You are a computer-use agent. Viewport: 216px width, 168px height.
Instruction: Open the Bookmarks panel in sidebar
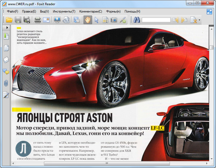click(6, 36)
